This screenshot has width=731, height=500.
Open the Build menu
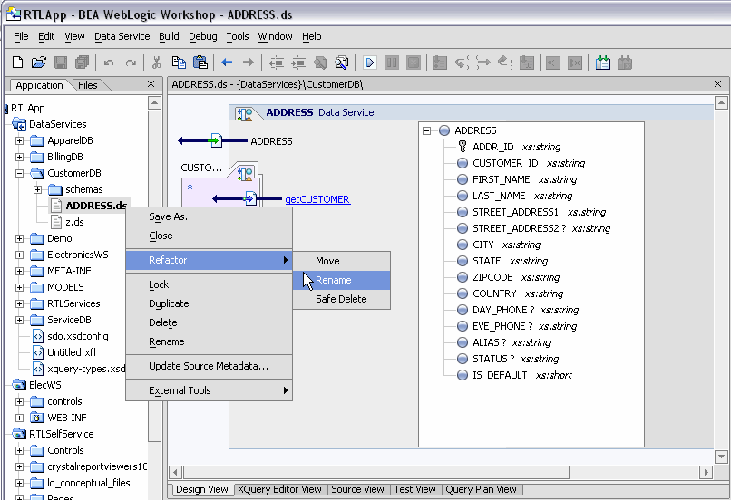coord(169,36)
